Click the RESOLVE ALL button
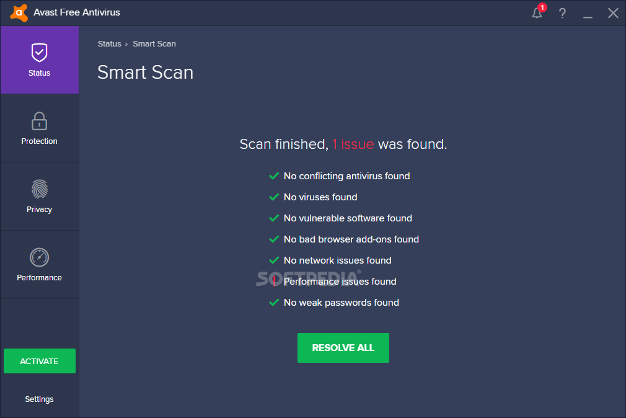 click(x=343, y=348)
